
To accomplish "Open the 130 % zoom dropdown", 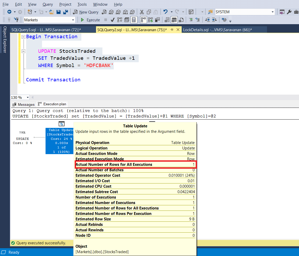I will [x=27, y=97].
